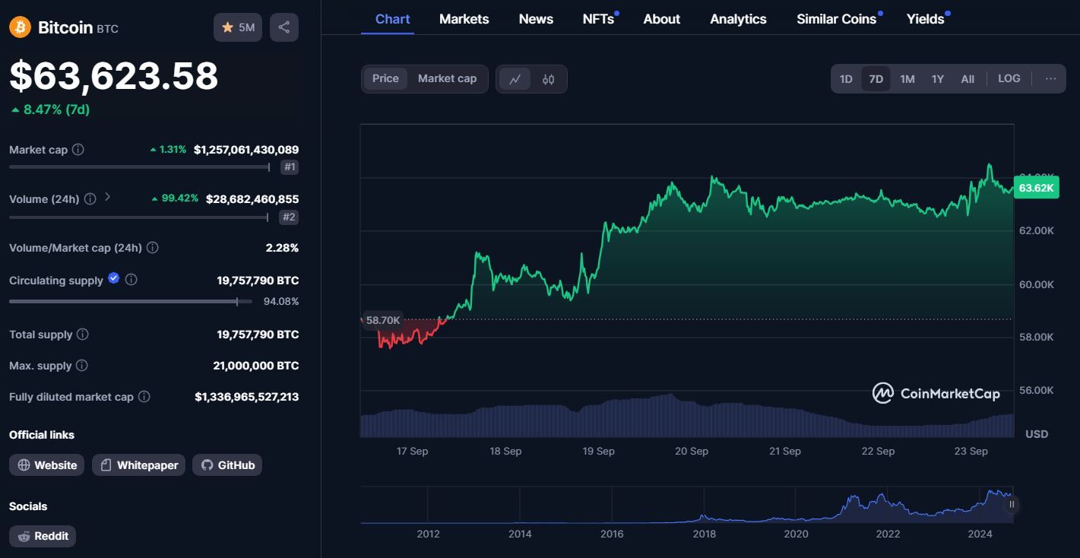Open the Analytics tab
The height and width of the screenshot is (558, 1080).
coord(738,19)
